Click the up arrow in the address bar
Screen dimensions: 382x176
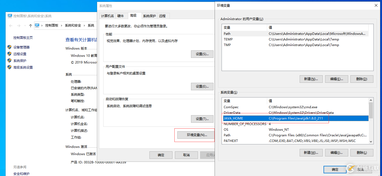click(30, 25)
